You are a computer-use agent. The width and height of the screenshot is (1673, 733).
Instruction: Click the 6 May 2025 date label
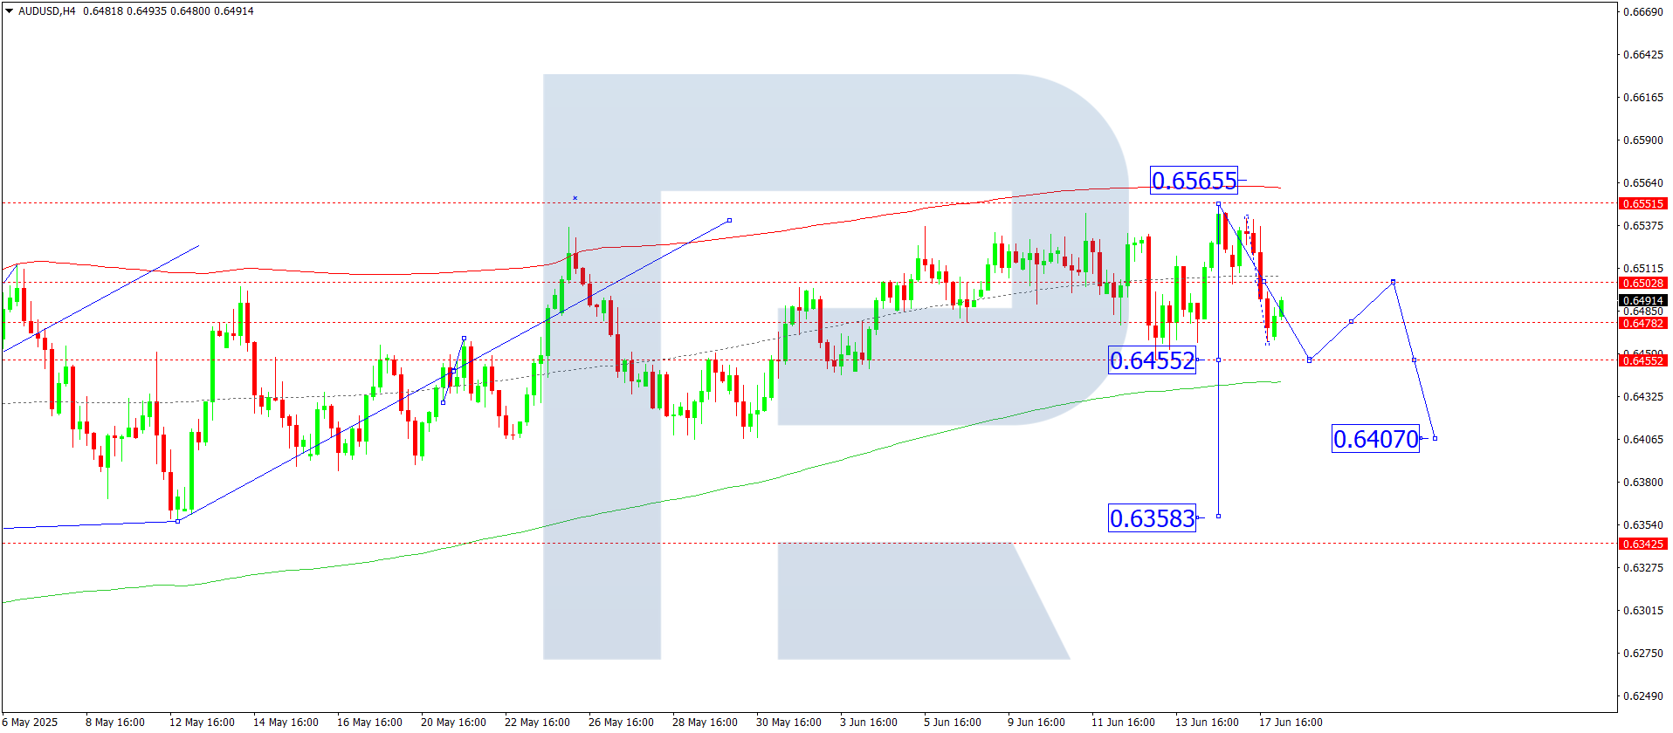coord(31,722)
